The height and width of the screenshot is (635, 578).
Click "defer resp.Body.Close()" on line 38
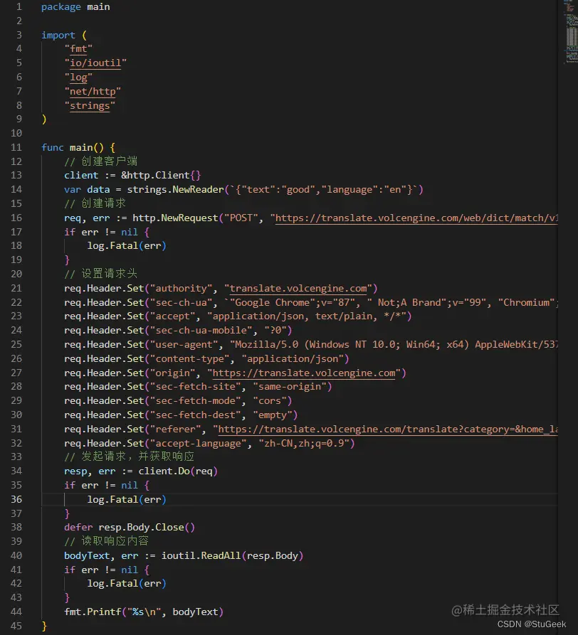coord(130,528)
